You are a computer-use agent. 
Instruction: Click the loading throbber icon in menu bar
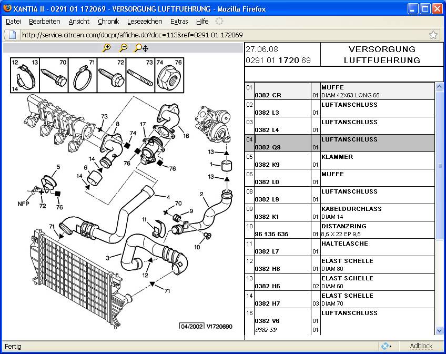coord(219,21)
